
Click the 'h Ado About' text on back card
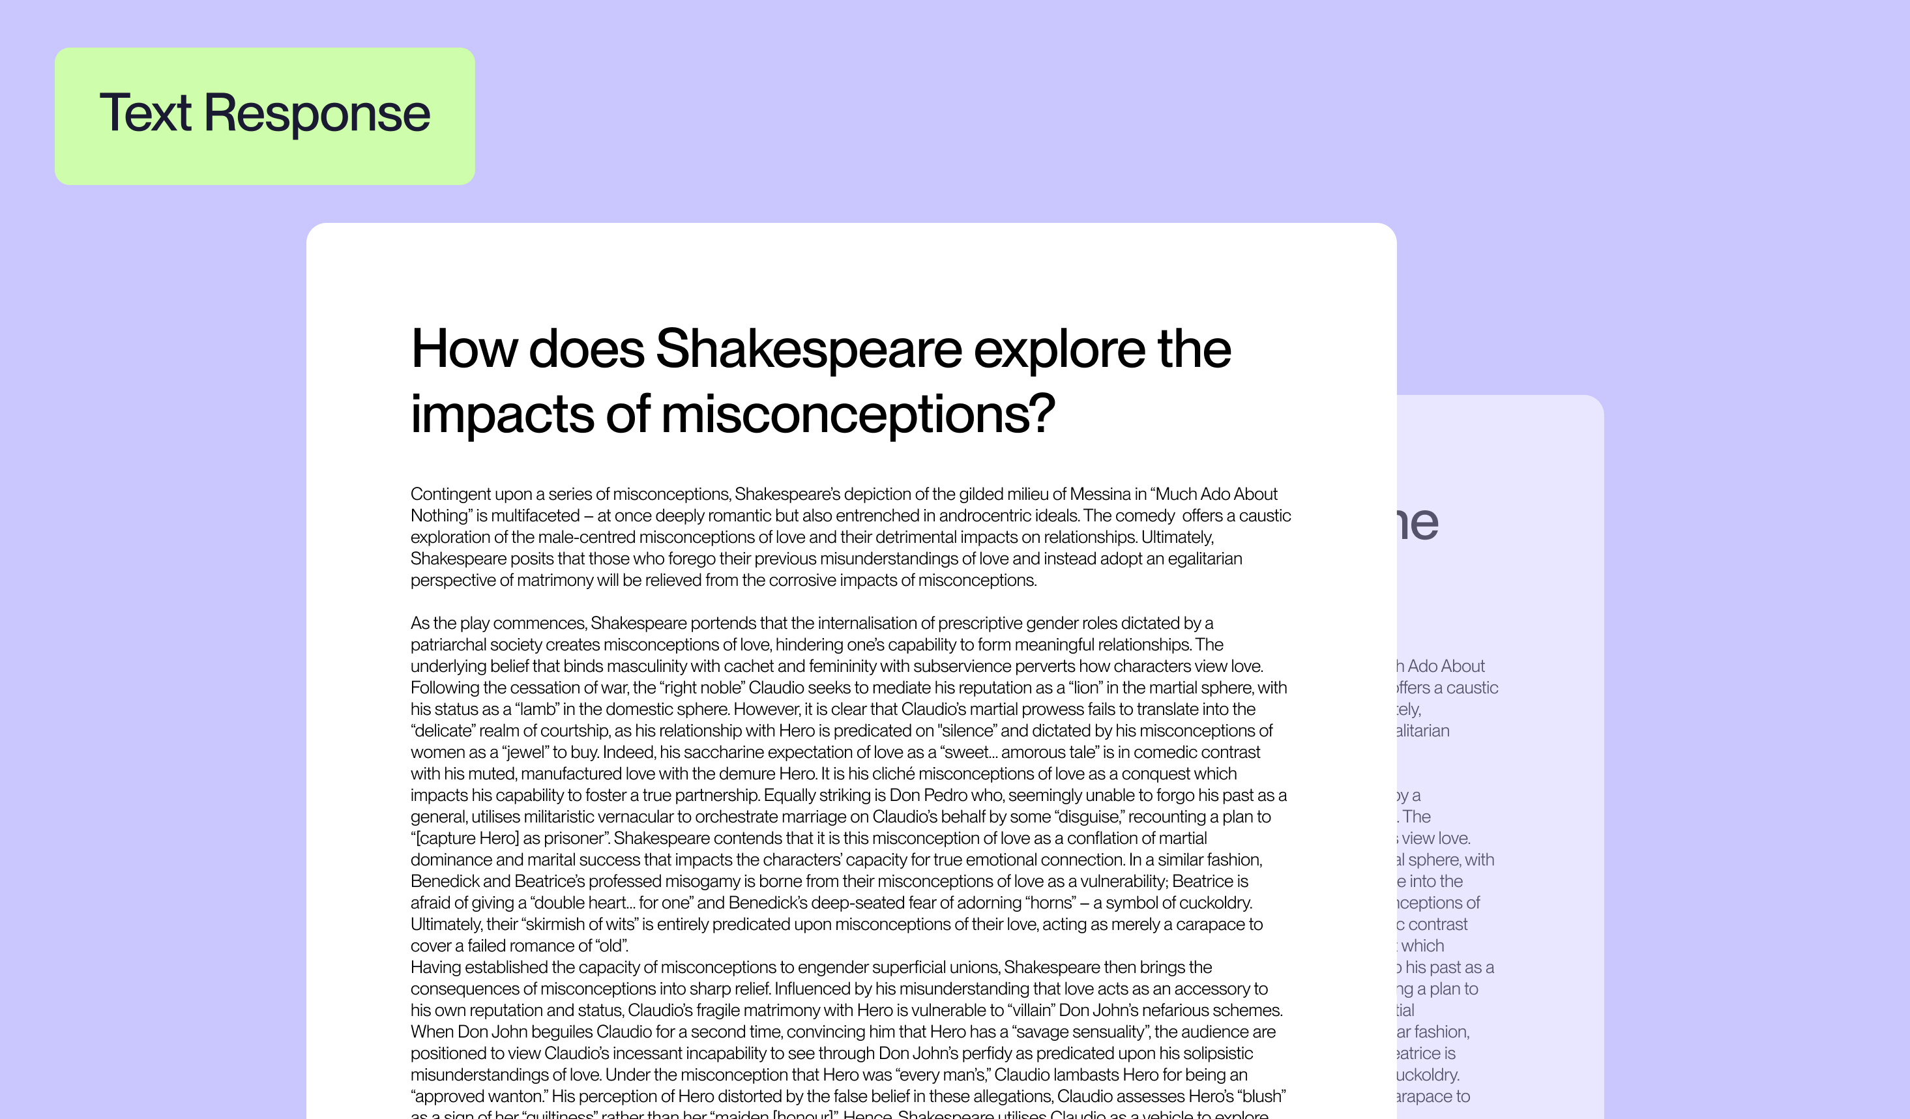[1440, 666]
